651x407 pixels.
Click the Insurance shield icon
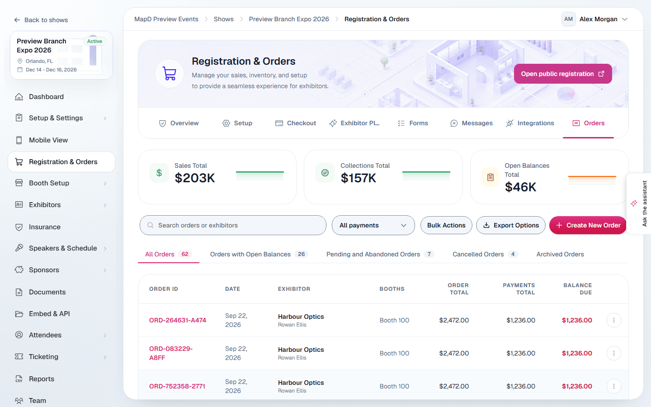[19, 227]
